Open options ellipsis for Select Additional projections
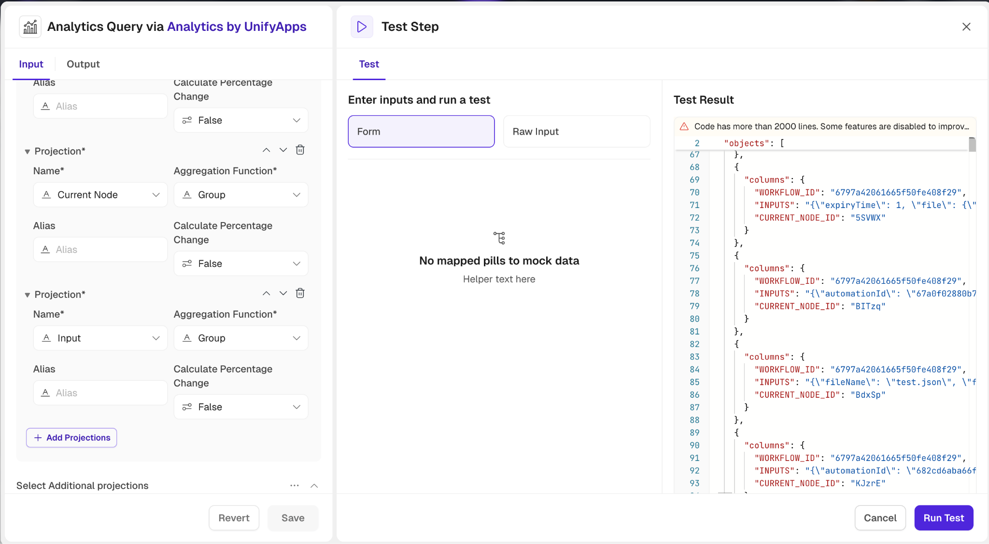This screenshot has height=544, width=989. click(295, 486)
